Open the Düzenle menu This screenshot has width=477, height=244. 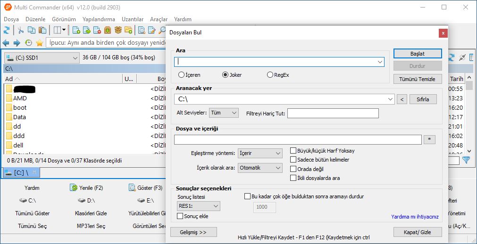(35, 19)
